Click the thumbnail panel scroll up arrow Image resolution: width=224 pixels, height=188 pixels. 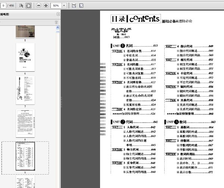(57, 27)
